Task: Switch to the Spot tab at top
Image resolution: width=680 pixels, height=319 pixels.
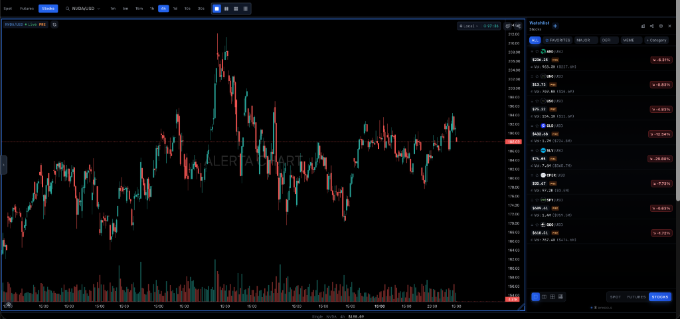Action: coord(7,9)
